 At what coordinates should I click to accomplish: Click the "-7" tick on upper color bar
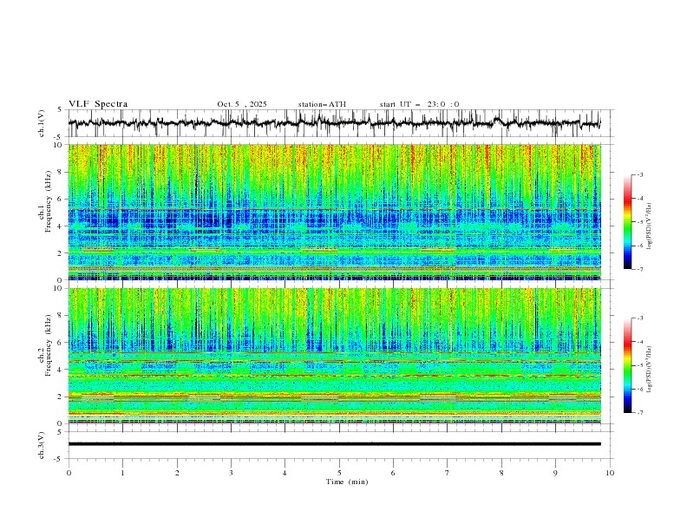tap(639, 269)
